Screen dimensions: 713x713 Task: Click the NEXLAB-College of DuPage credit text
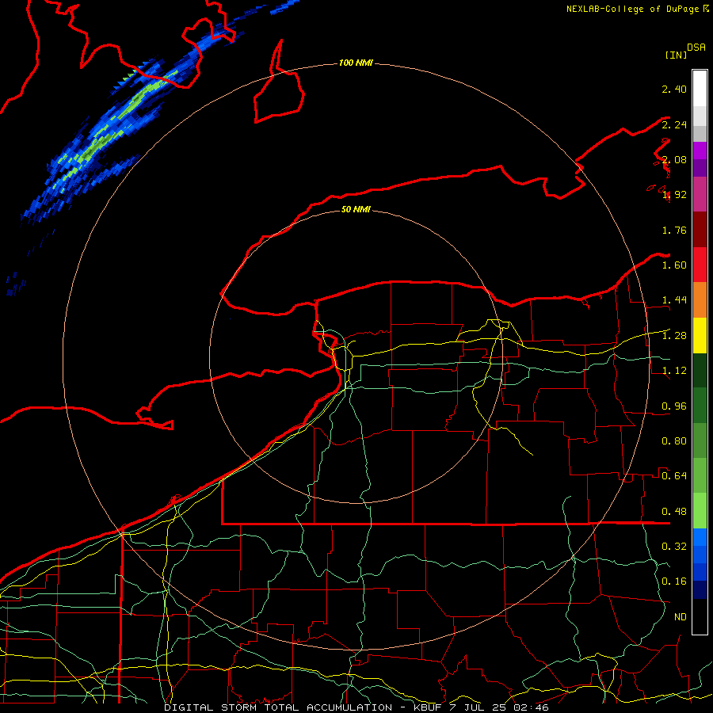pos(638,9)
